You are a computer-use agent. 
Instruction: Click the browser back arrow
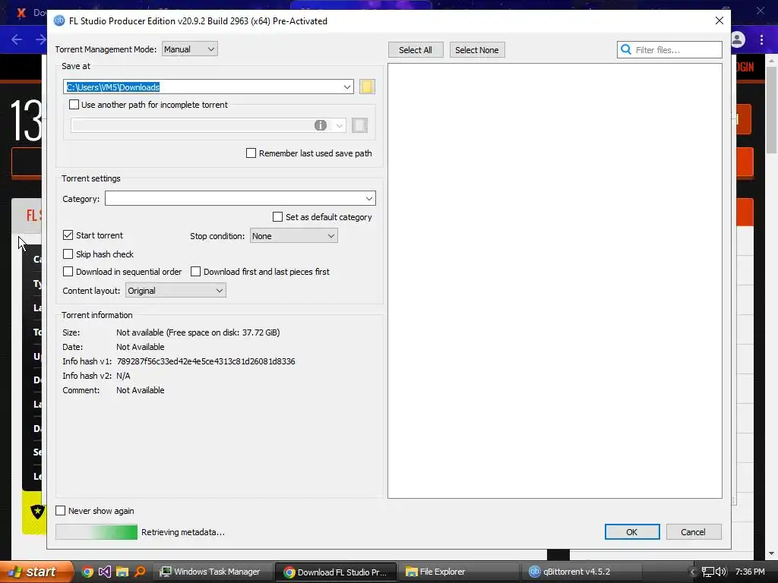(x=17, y=39)
